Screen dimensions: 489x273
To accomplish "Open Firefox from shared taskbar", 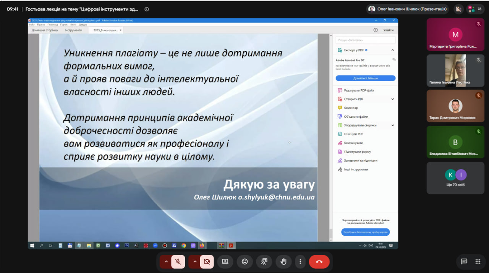I will tap(201, 246).
